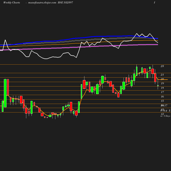Click the 'BSE 532397' stock code
Screen dimensions: 171x171
click(x=65, y=2)
